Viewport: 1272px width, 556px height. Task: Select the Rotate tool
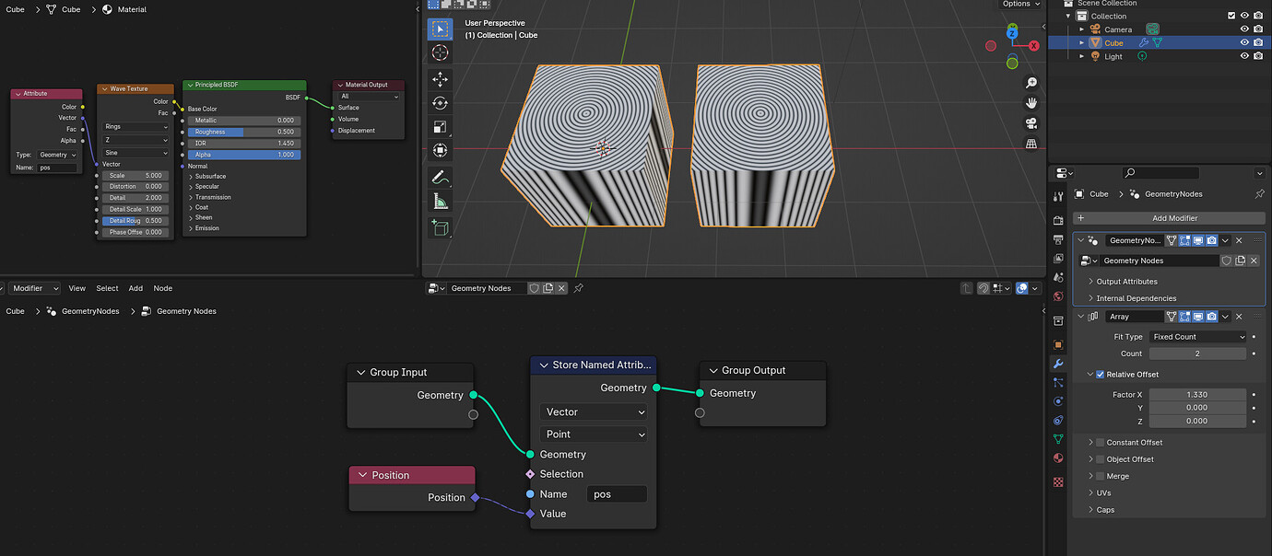click(x=440, y=103)
